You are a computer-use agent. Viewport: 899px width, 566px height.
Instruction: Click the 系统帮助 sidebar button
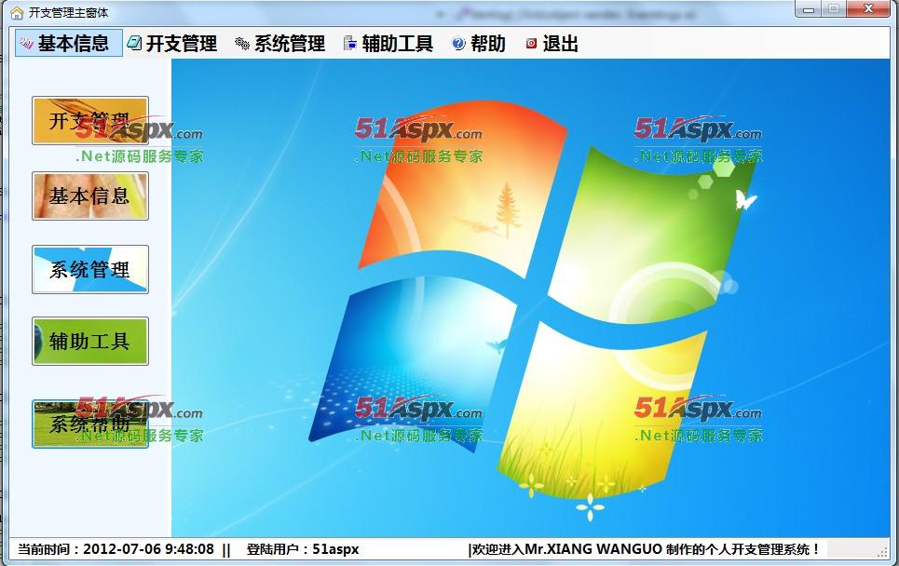[90, 424]
